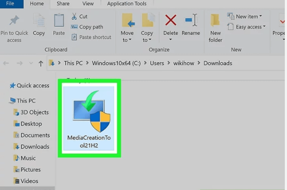Viewport: 287px width, 190px height.
Task: Open the File menu
Action: pos(10,4)
